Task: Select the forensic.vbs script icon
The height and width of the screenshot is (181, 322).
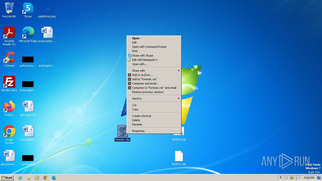Action: point(122,133)
